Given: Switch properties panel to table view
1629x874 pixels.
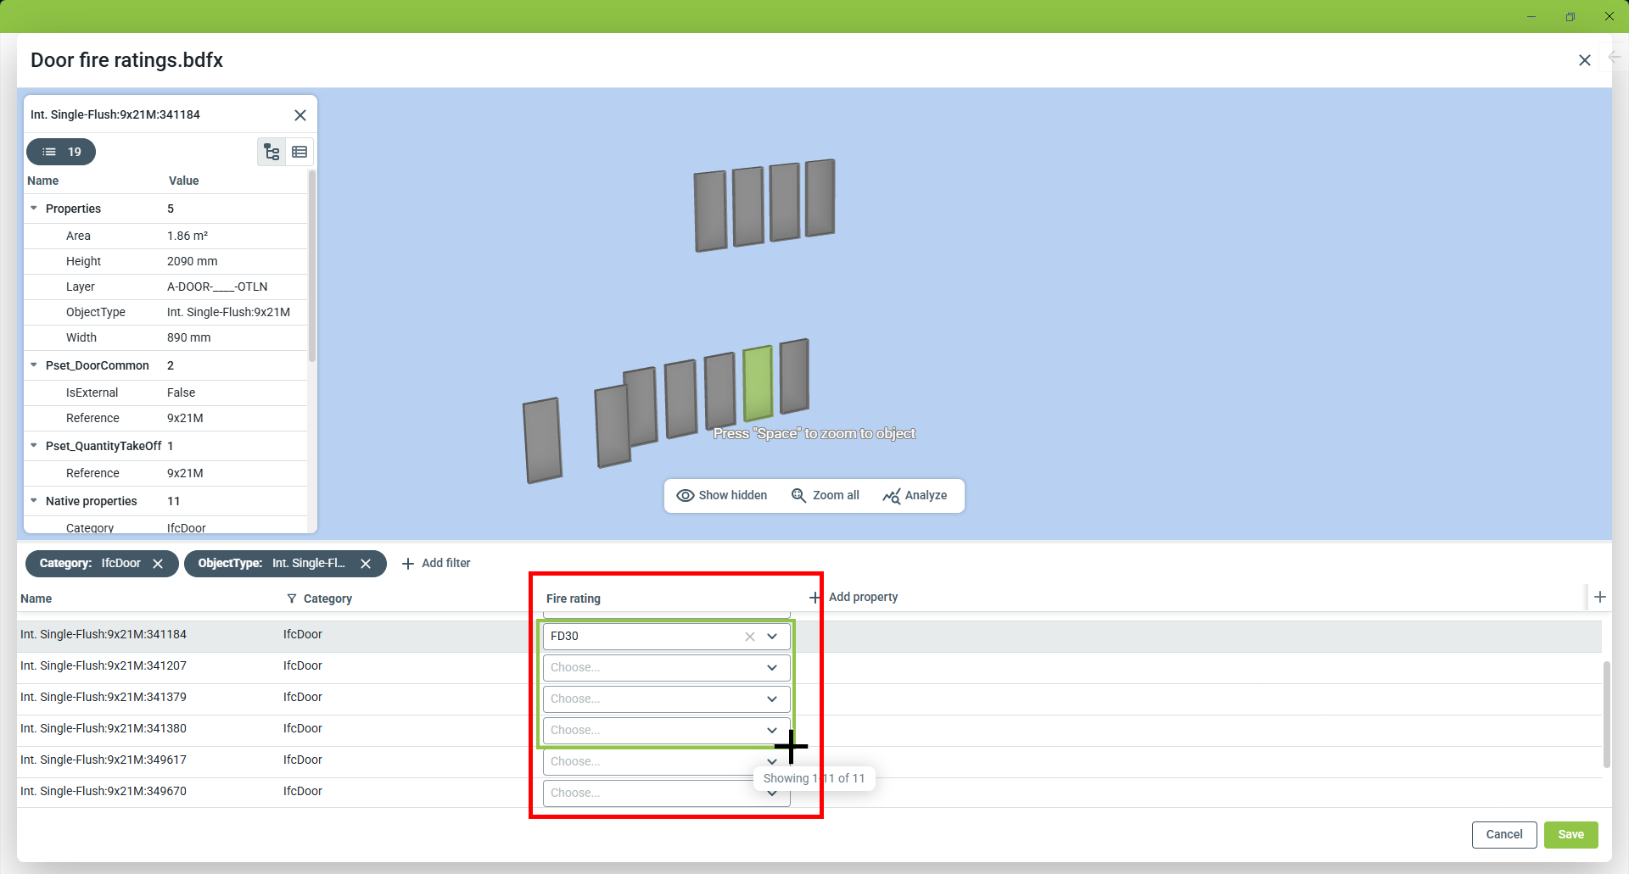Looking at the screenshot, I should click(x=299, y=152).
